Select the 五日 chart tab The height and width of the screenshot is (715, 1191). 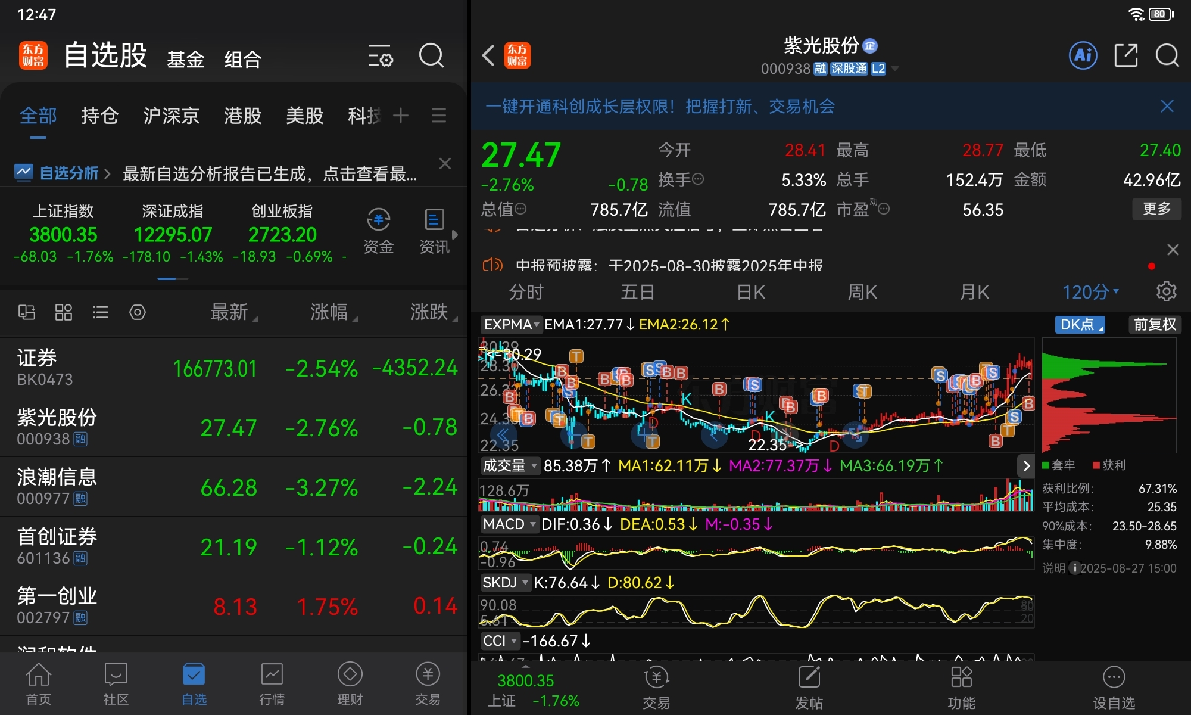(638, 291)
